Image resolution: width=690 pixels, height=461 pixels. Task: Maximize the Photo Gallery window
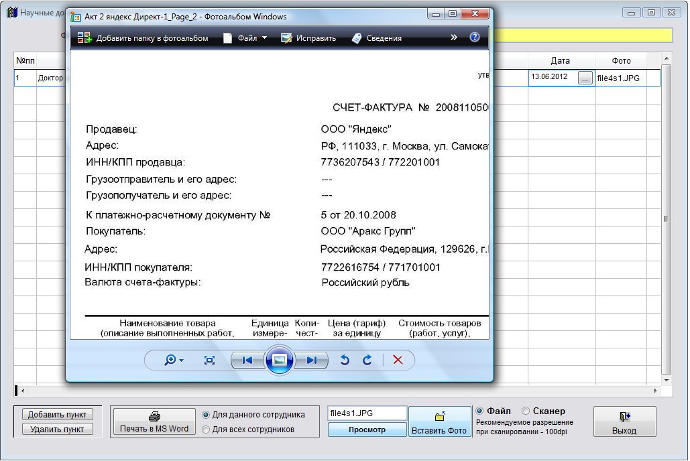(453, 13)
